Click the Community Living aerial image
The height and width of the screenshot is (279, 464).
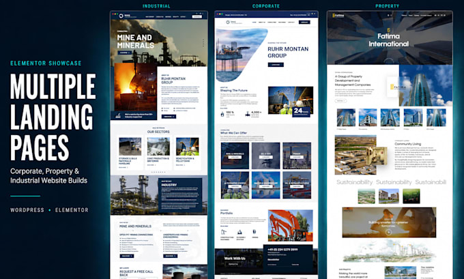coord(356,155)
